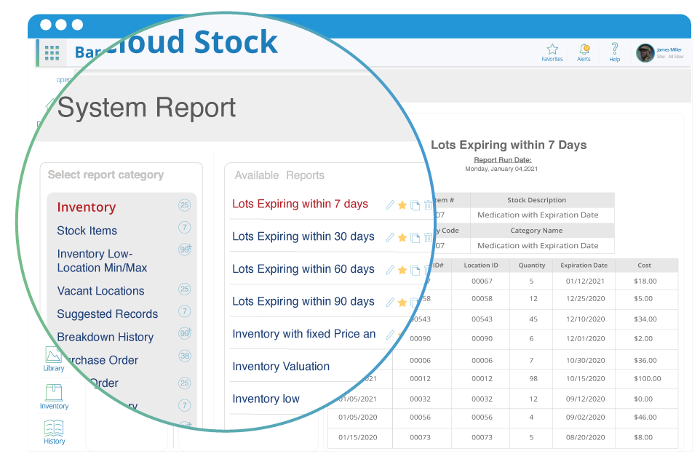Copy the Lots Expiring within 60 days report
Screen dimensions: 700x459
tap(415, 270)
